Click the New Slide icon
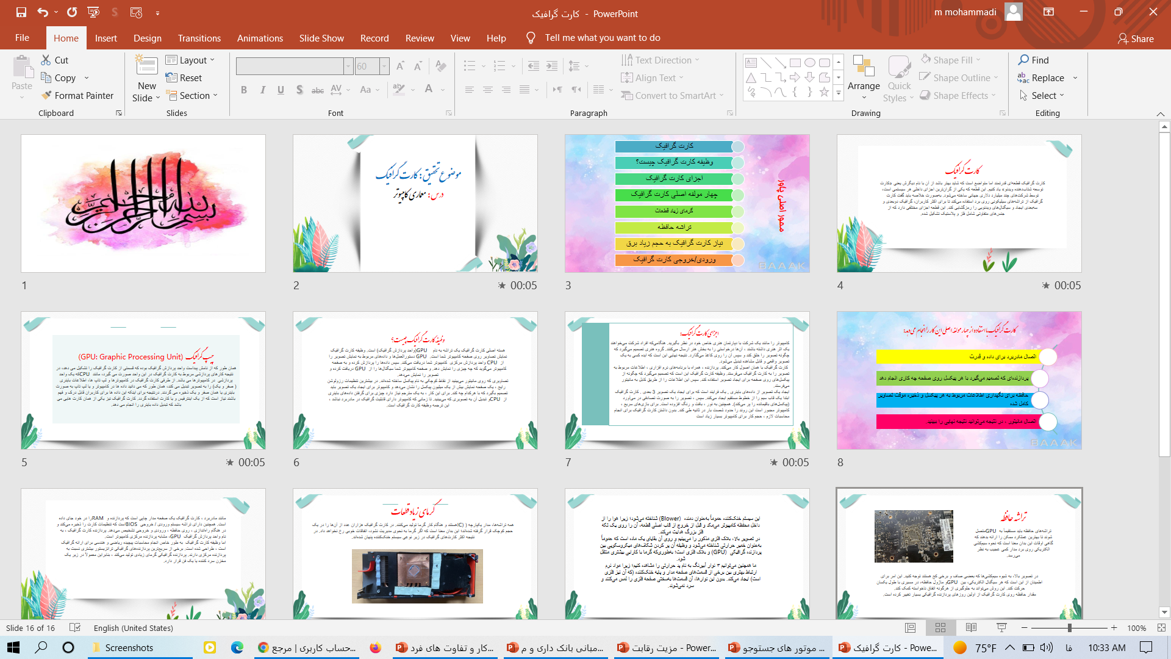Viewport: 1171px width, 659px height. tap(146, 67)
